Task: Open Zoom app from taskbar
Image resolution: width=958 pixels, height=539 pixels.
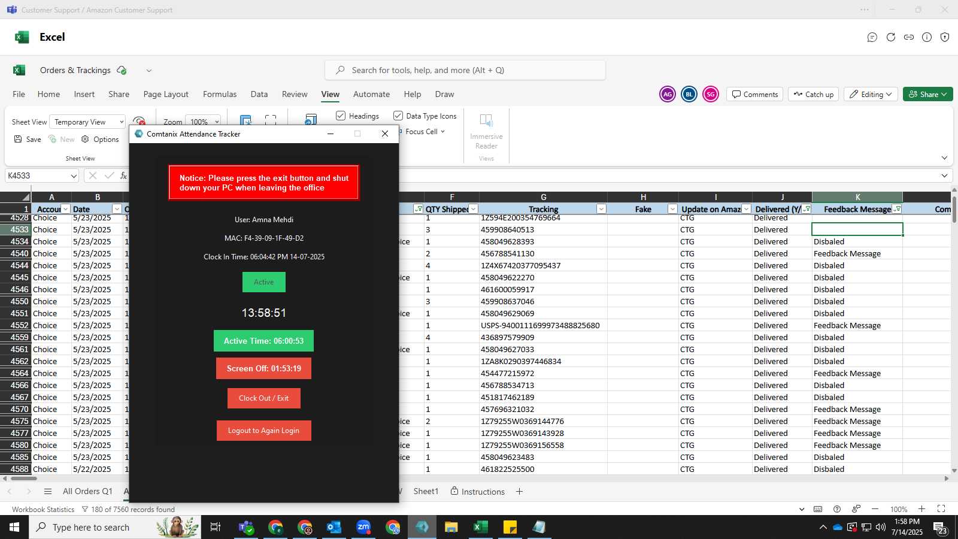Action: pyautogui.click(x=363, y=527)
